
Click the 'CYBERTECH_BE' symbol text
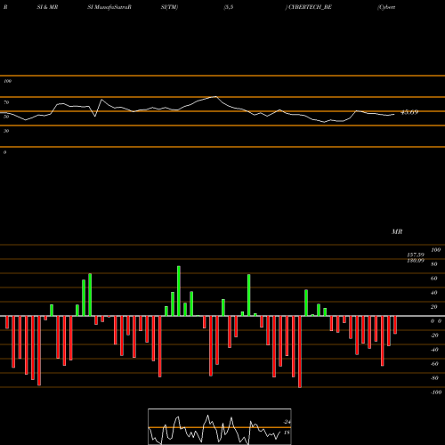coord(310,7)
